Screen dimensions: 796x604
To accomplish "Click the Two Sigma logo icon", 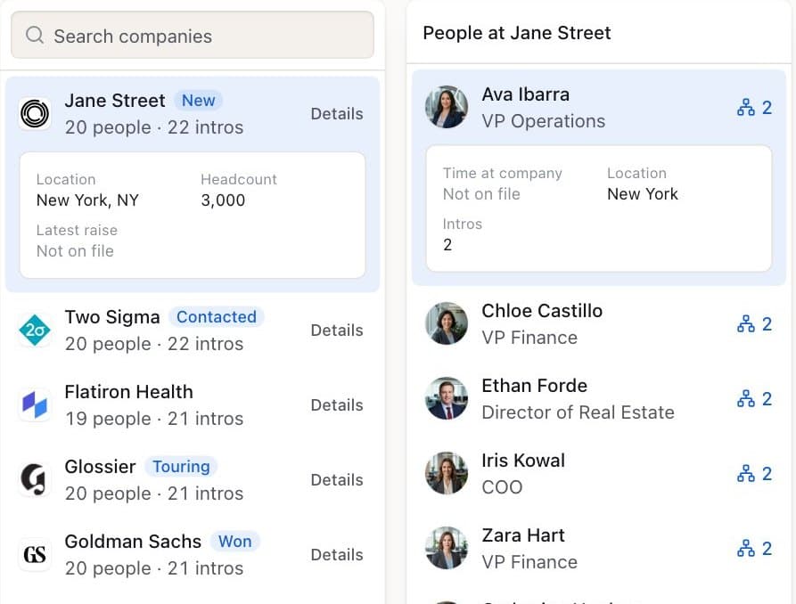I will pos(35,330).
